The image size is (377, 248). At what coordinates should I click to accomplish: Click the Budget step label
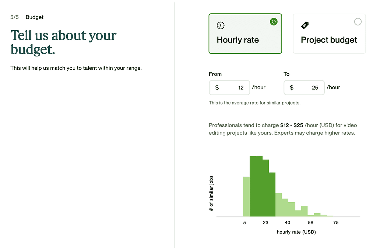(35, 17)
